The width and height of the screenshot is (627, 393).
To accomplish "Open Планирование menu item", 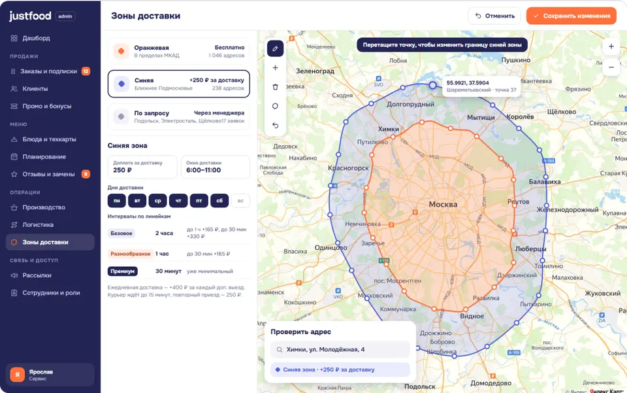I will point(50,156).
